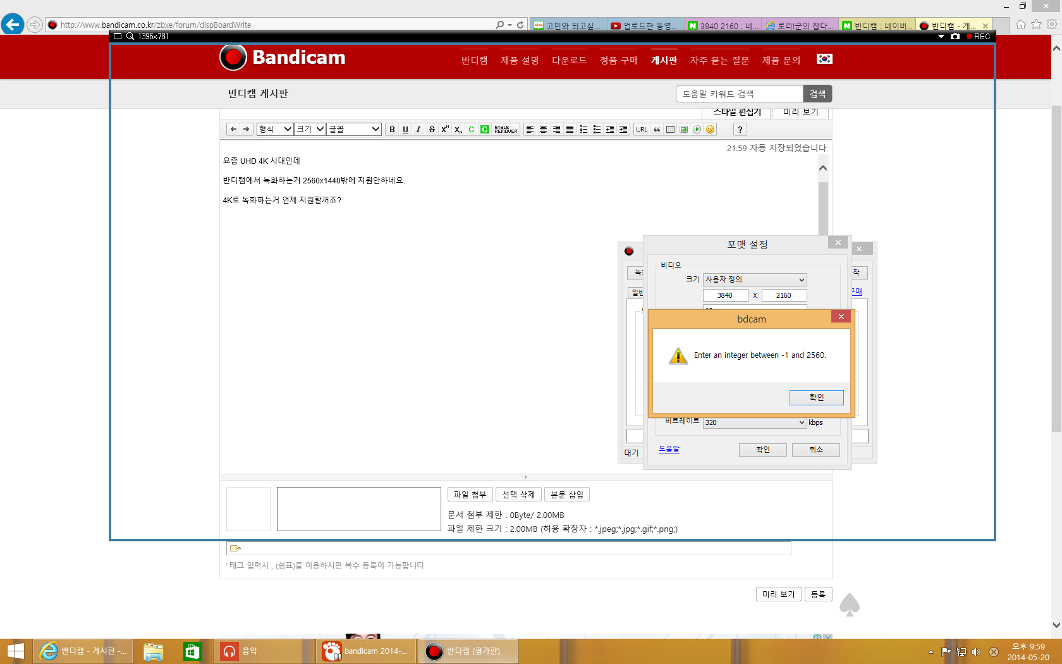Start recording with the REC button
This screenshot has width=1062, height=664.
point(978,36)
